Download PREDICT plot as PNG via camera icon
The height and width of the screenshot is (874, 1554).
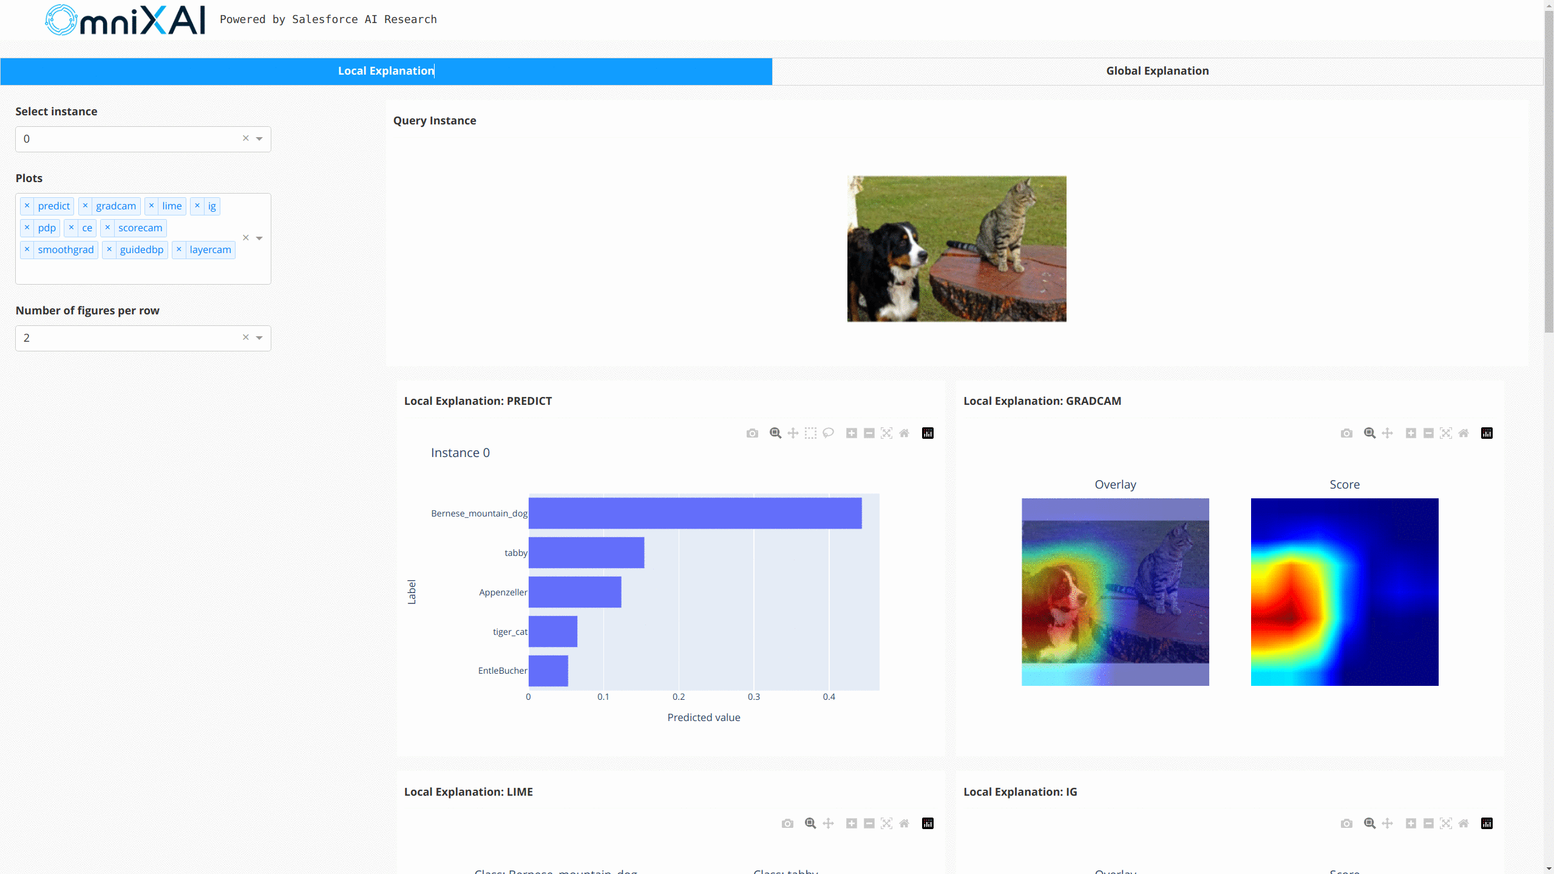[x=752, y=433]
